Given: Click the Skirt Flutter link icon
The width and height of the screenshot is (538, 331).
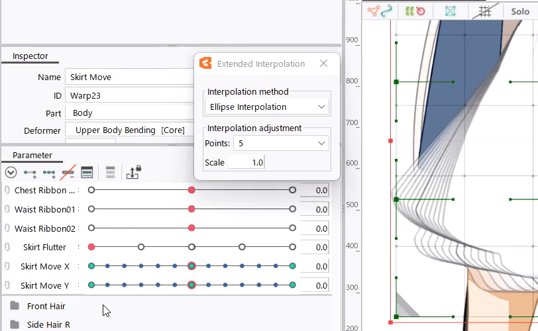Looking at the screenshot, I should (x=7, y=247).
